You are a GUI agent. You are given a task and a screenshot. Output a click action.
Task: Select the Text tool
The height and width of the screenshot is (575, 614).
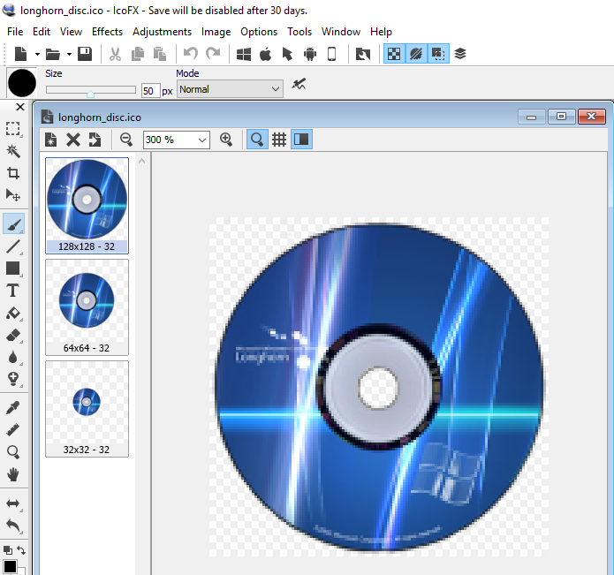pyautogui.click(x=13, y=291)
